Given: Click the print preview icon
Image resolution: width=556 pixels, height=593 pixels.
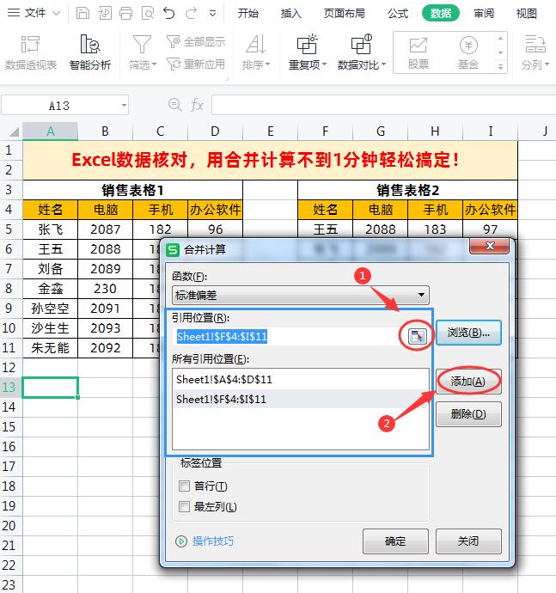Looking at the screenshot, I should pyautogui.click(x=148, y=13).
